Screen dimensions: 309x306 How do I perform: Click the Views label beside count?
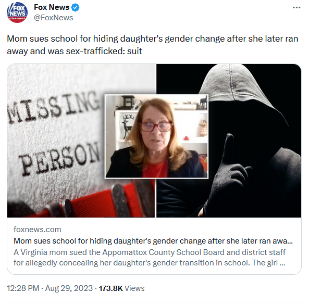coord(134,288)
